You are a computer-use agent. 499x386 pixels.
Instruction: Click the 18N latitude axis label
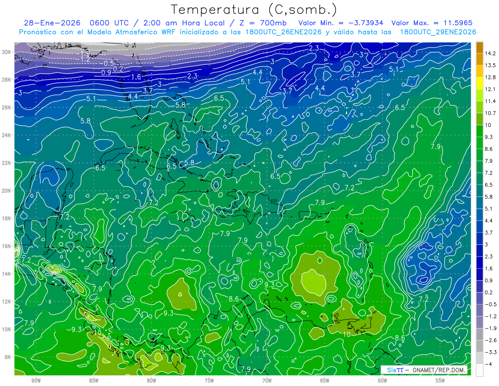tap(7, 218)
